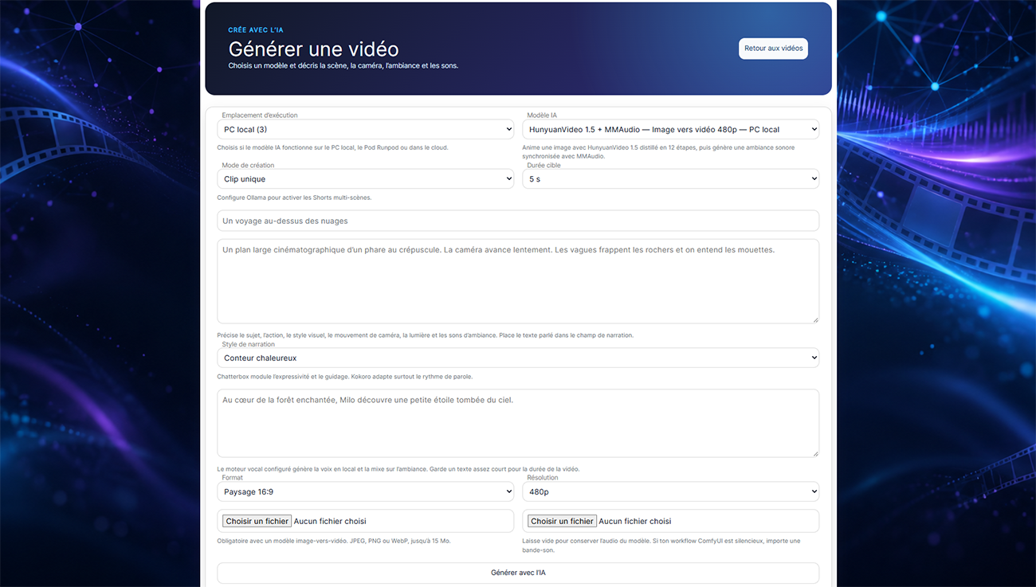1036x587 pixels.
Task: Choose a file for the soundtrack import
Action: click(562, 521)
